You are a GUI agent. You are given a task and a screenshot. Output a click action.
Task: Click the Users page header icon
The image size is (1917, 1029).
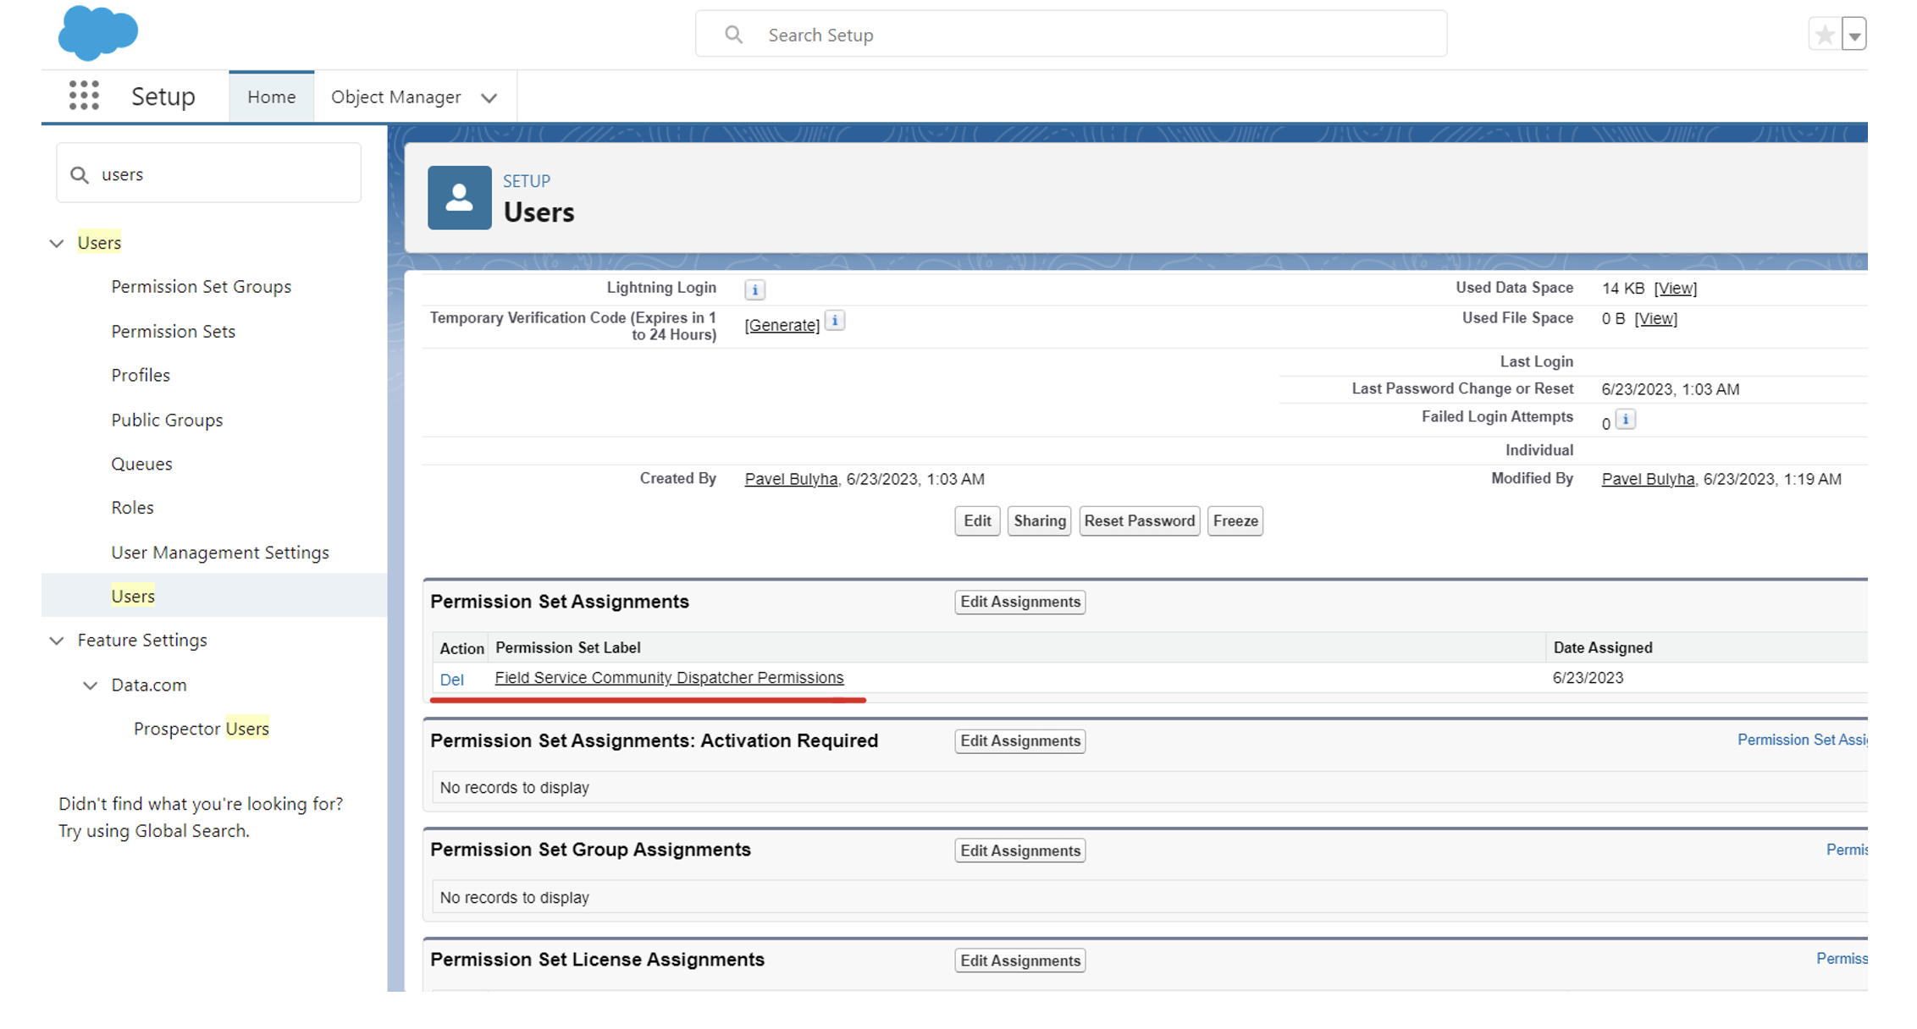(x=459, y=198)
